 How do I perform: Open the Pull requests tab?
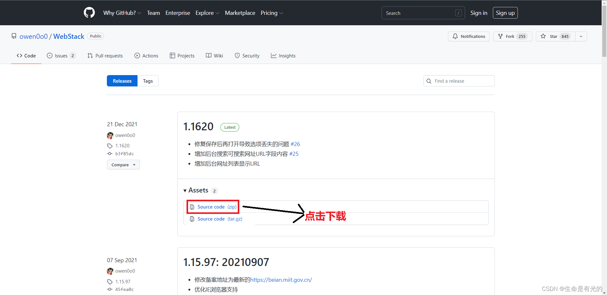pyautogui.click(x=105, y=56)
